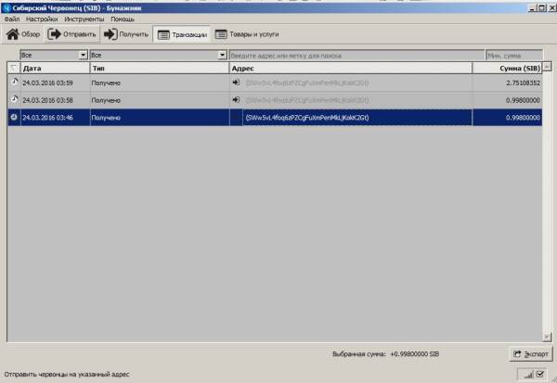
Task: Open the Обзор (Overview) tab
Action: click(23, 34)
